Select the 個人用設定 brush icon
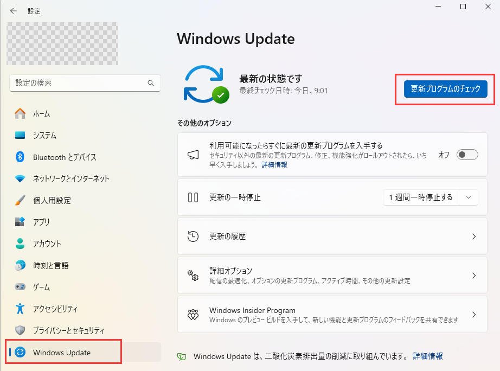This screenshot has width=500, height=371. (x=19, y=200)
